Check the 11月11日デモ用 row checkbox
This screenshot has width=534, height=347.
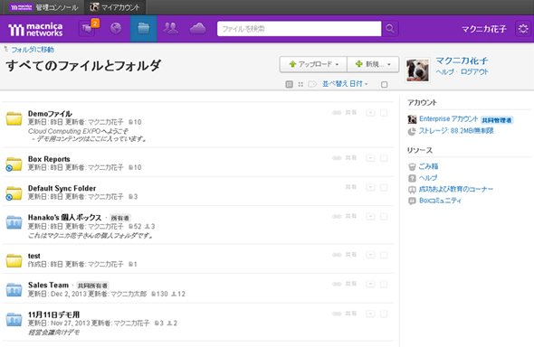click(x=384, y=314)
